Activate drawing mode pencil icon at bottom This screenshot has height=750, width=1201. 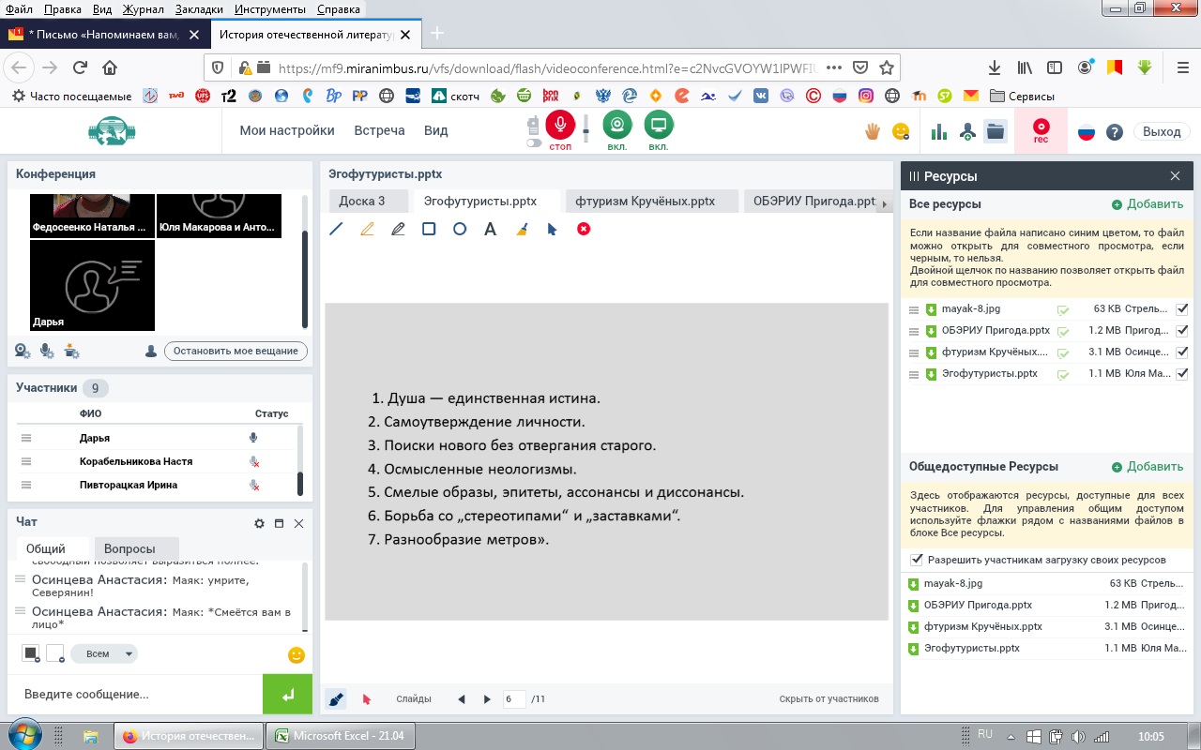tap(336, 698)
